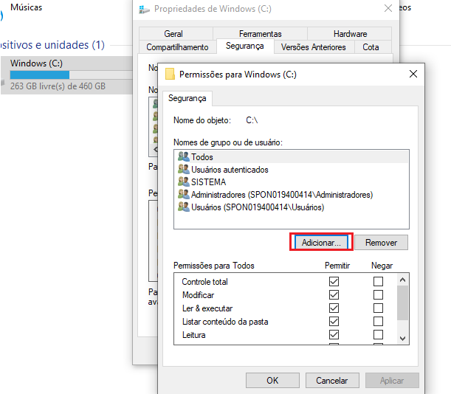
Task: Toggle Permitir for Leitura
Action: coord(334,334)
